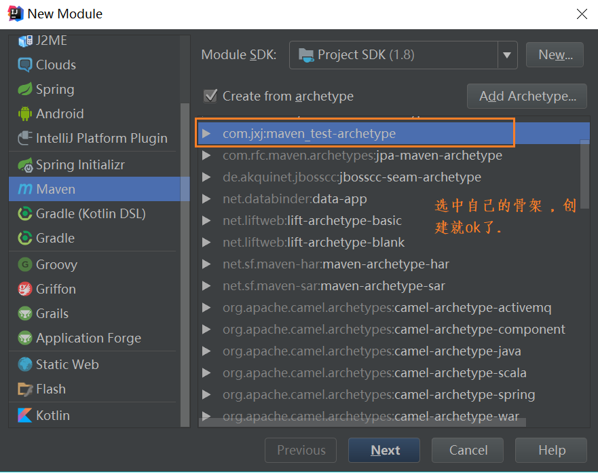
Task: Click the Maven 'm' icon
Action: tap(25, 189)
